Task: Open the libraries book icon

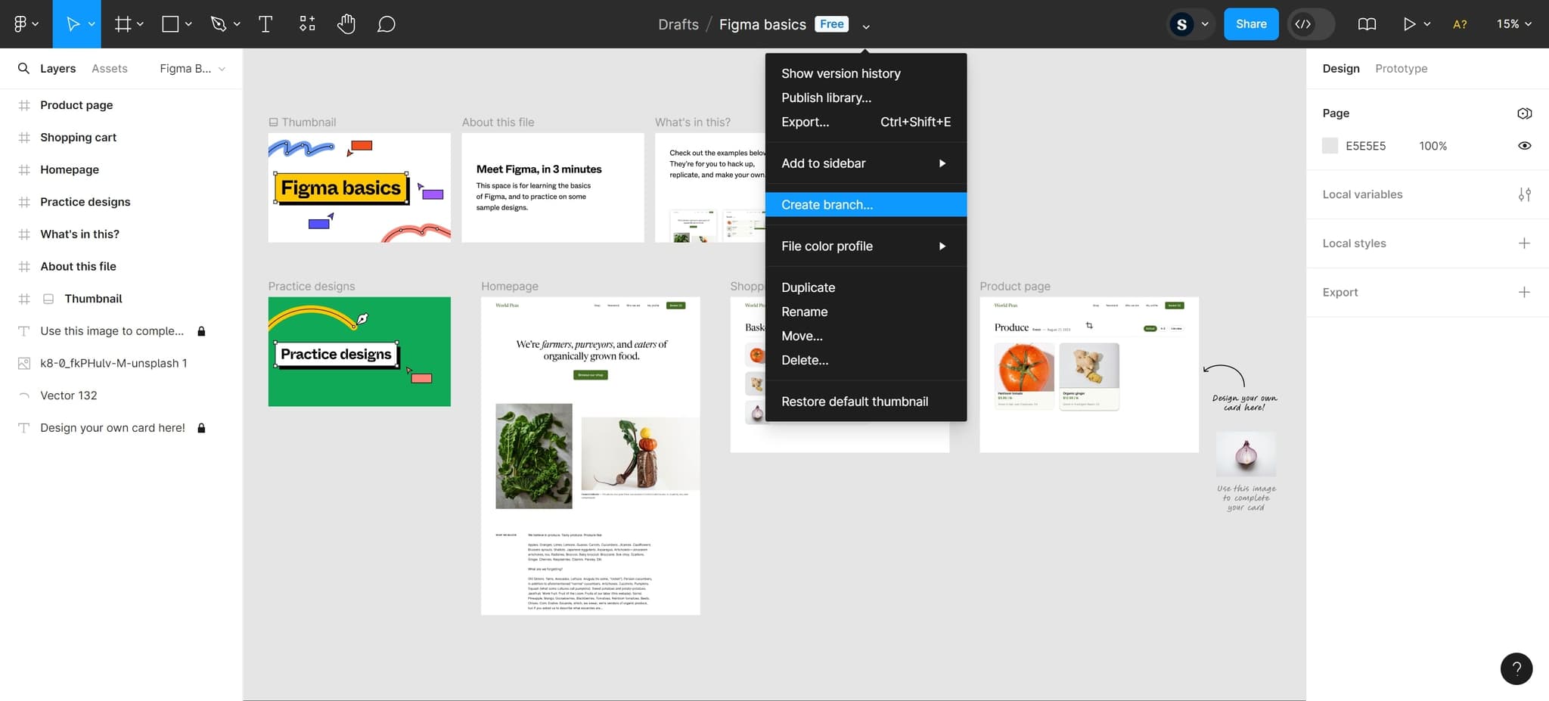Action: [1367, 24]
